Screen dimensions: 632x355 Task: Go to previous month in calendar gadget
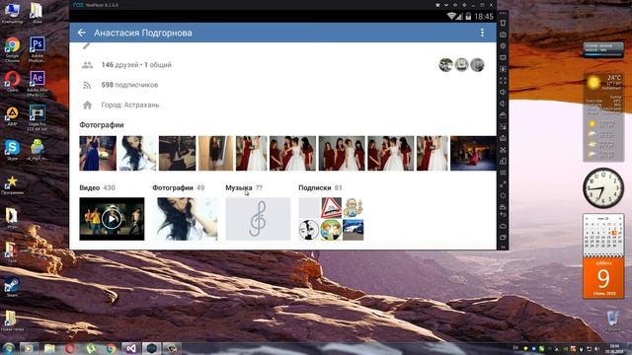point(587,218)
